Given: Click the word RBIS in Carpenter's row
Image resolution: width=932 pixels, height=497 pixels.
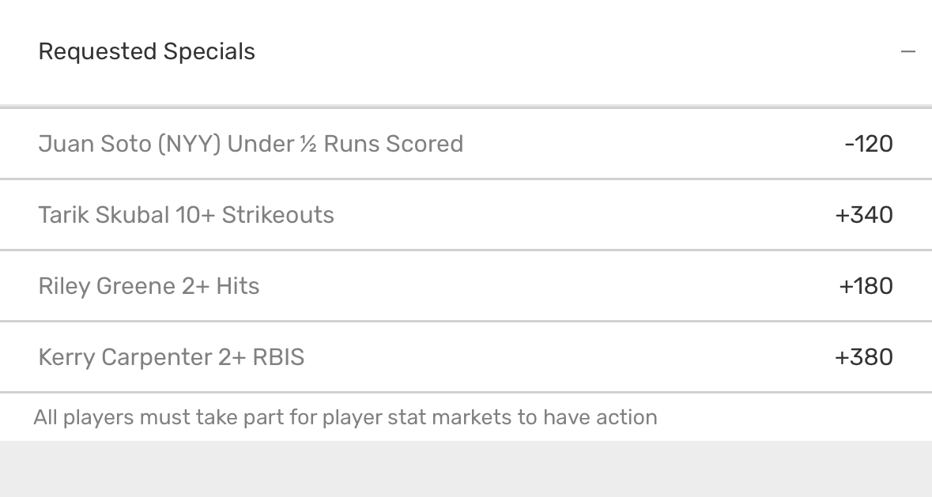Looking at the screenshot, I should 278,357.
